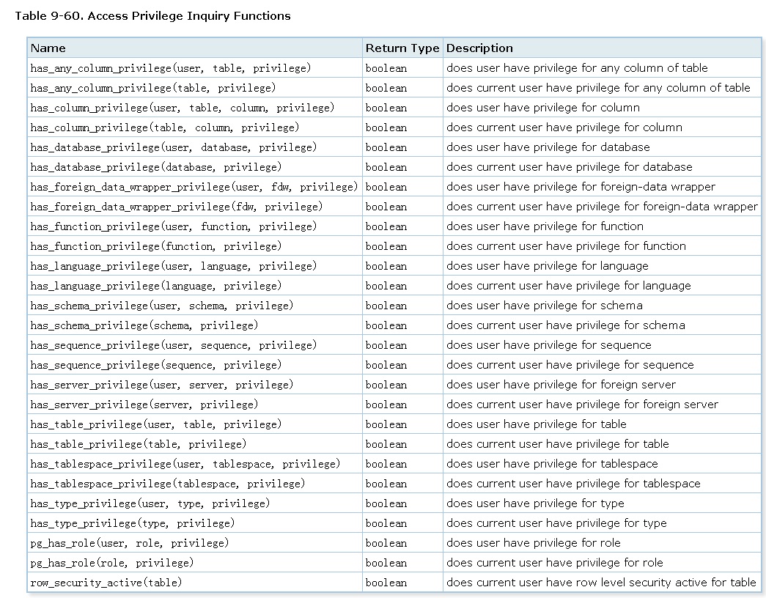Viewport: 766px width, 598px height.
Task: Click has_server_privilege(server, privilege) function name
Action: click(x=144, y=405)
